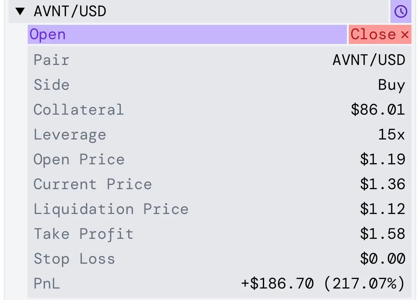The height and width of the screenshot is (300, 420).
Task: Click the Open Price $1.19 value
Action: tap(383, 159)
